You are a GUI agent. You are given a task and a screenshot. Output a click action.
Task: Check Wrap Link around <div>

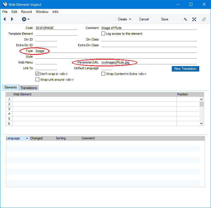pos(37,79)
